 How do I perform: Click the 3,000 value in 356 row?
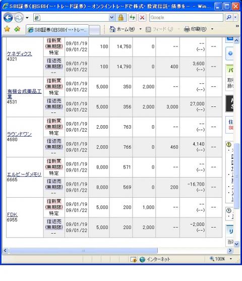click(172, 107)
